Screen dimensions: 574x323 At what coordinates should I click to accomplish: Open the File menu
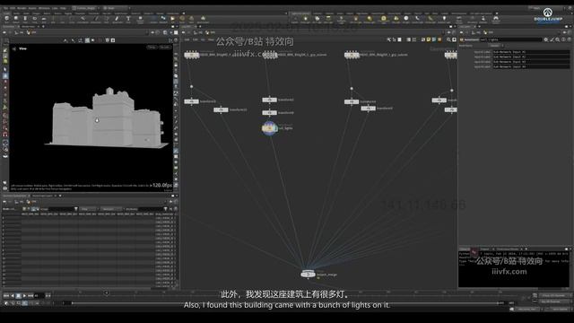5,8
